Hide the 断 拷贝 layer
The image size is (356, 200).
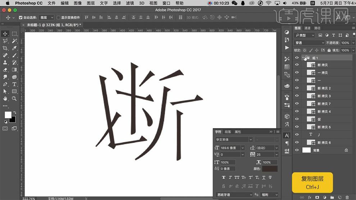pyautogui.click(x=297, y=65)
